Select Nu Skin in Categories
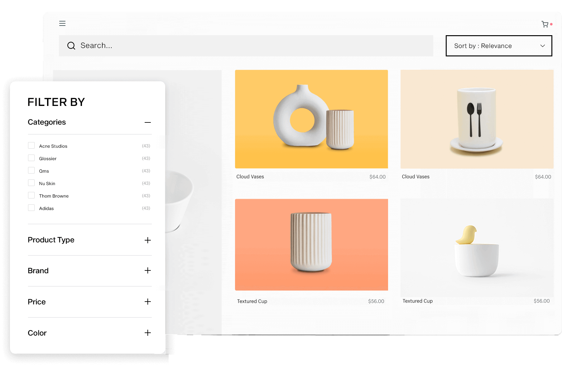Screen dimensions: 562x391 coord(31,183)
